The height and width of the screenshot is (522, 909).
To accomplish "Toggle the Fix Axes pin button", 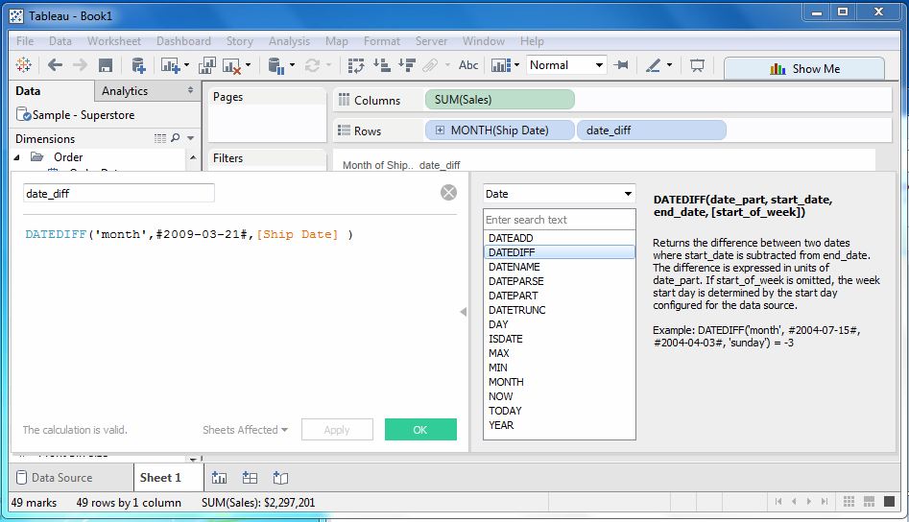I will [622, 65].
